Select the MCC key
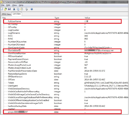 [x=10, y=36]
